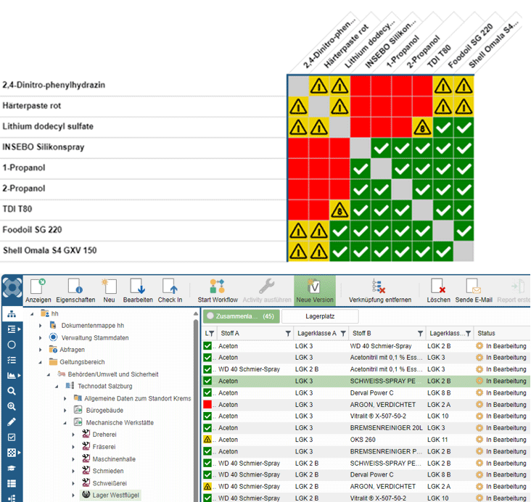Create Neue Version from toolbar

click(x=315, y=291)
